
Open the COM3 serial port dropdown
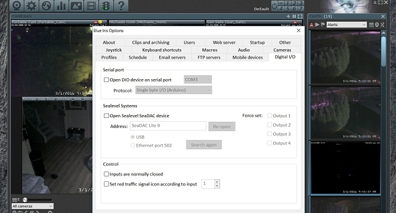point(198,80)
